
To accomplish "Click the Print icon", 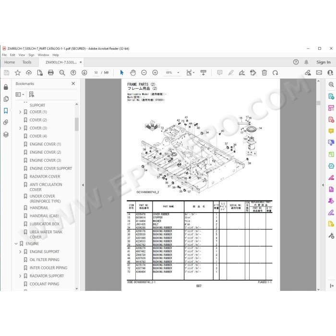I will pyautogui.click(x=51, y=73).
